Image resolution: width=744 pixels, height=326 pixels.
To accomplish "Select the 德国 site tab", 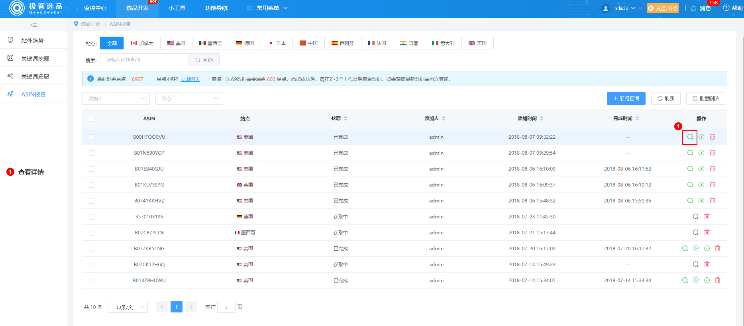I will pos(245,43).
